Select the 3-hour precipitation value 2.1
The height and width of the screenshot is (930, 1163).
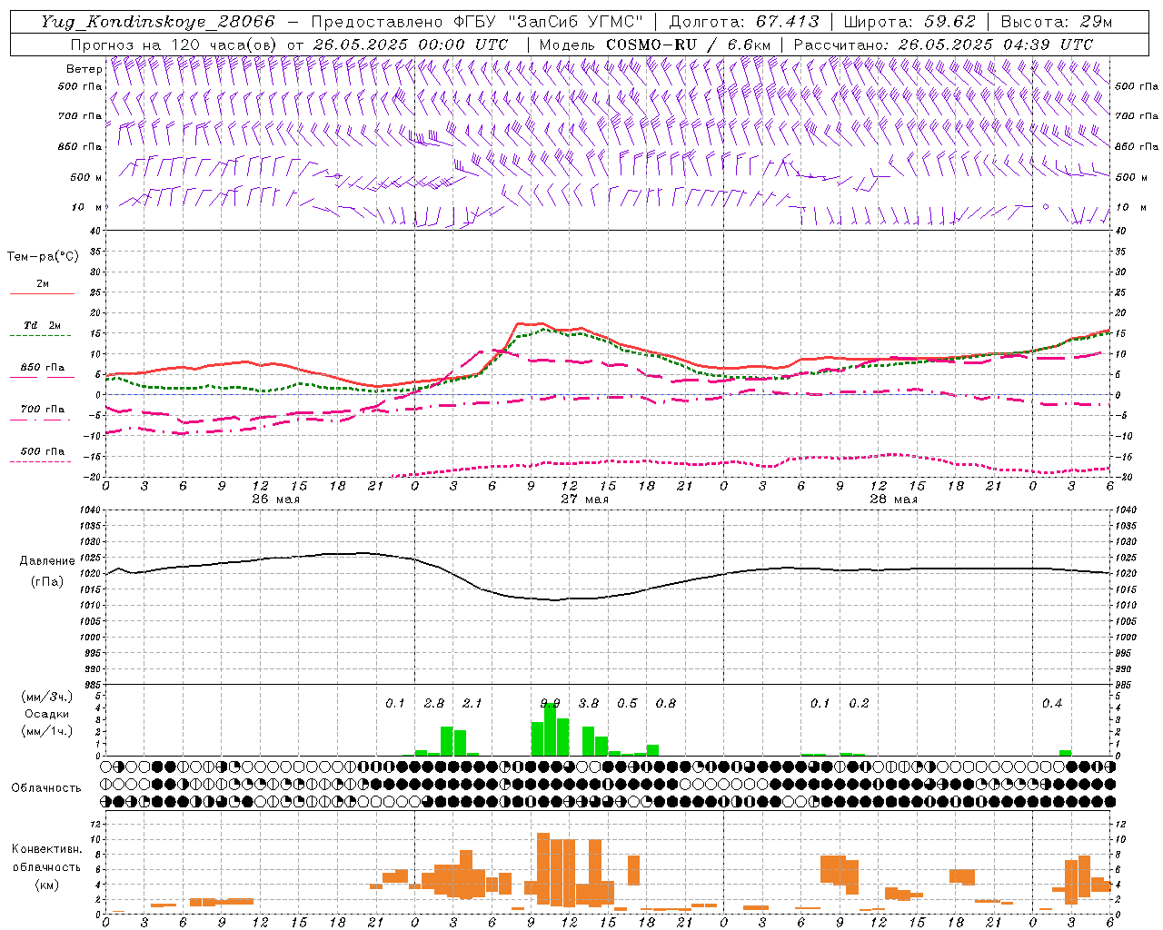472,704
